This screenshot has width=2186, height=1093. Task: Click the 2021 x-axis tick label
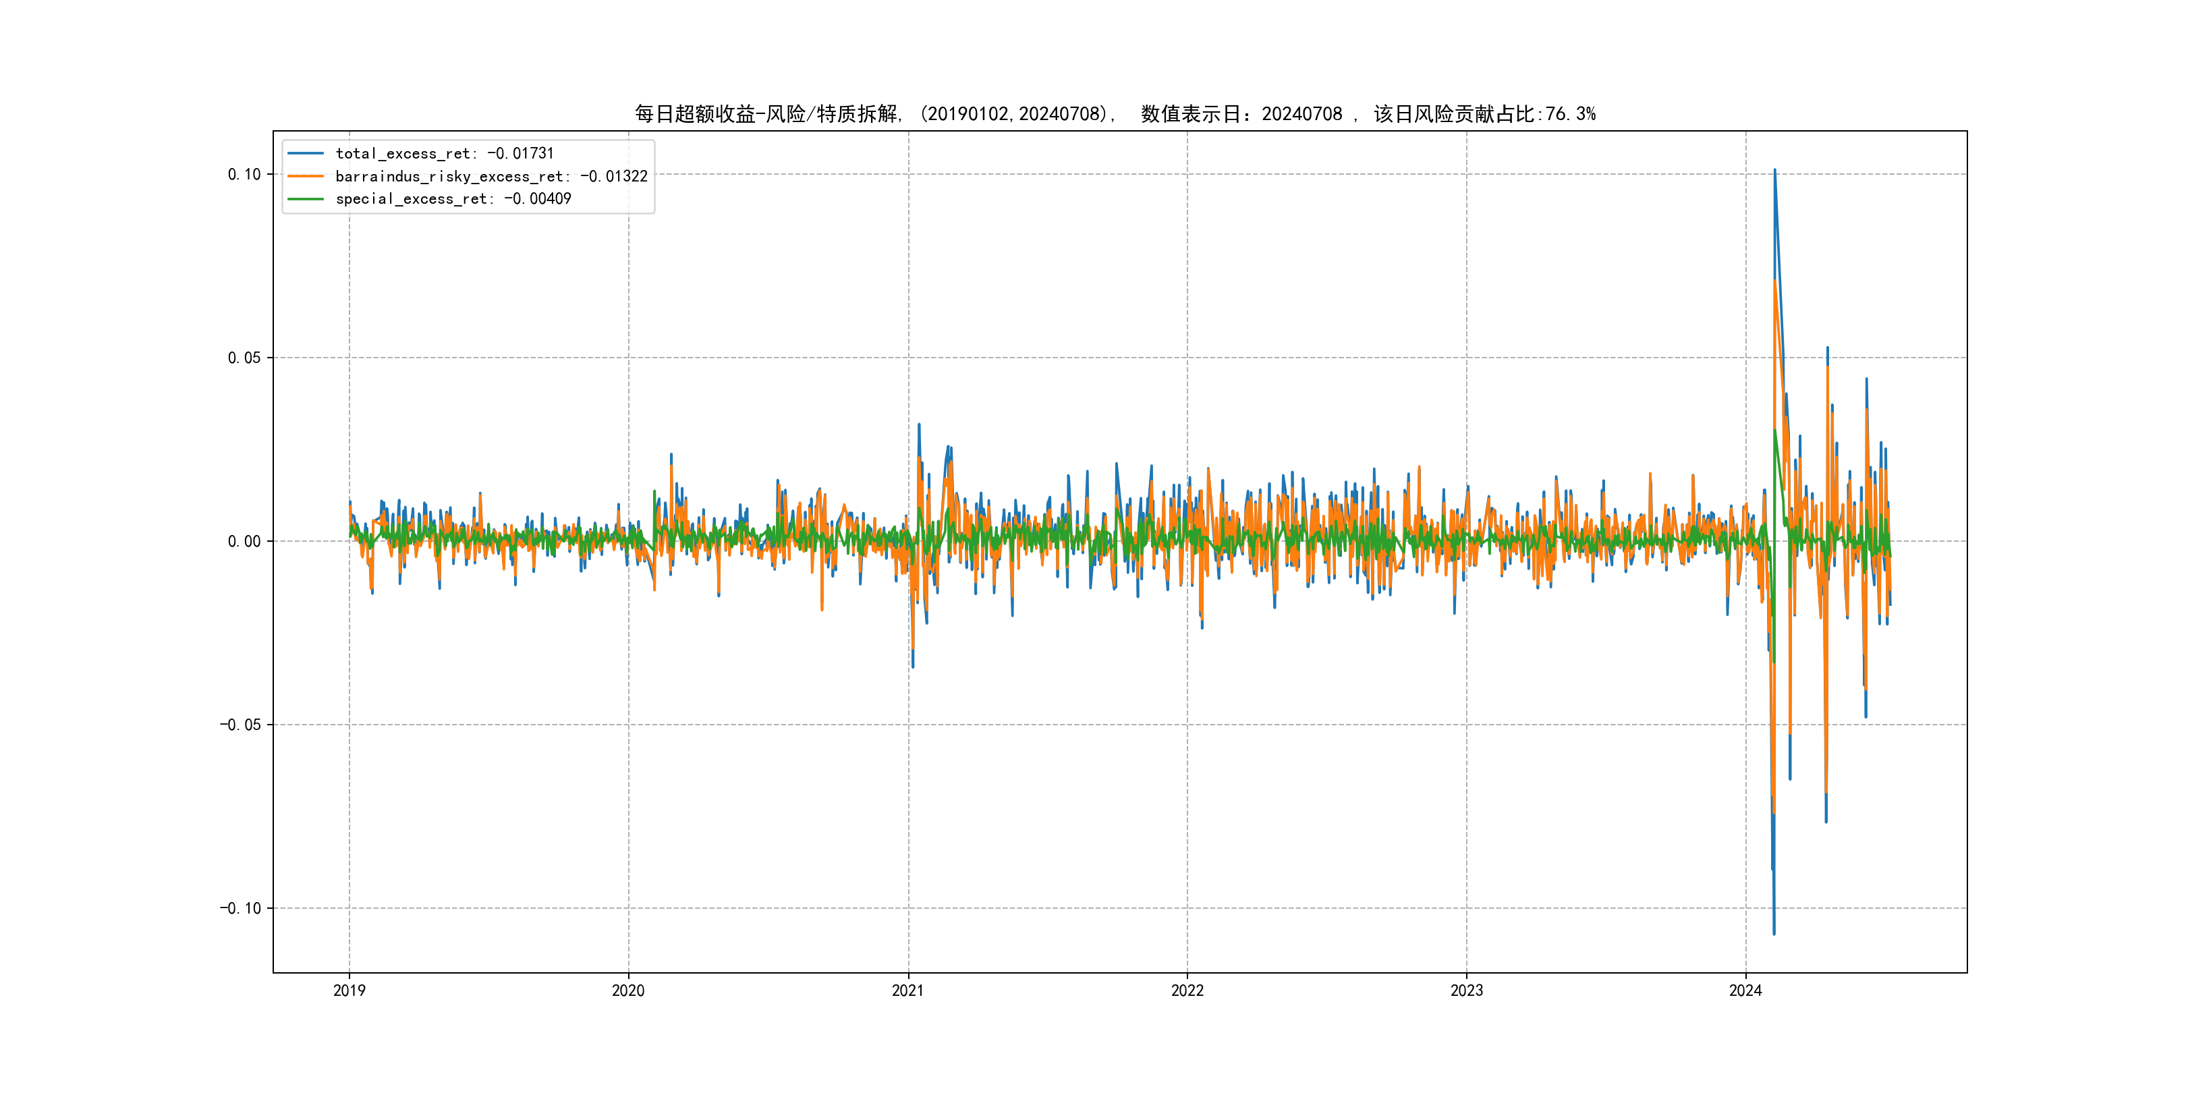tap(908, 990)
